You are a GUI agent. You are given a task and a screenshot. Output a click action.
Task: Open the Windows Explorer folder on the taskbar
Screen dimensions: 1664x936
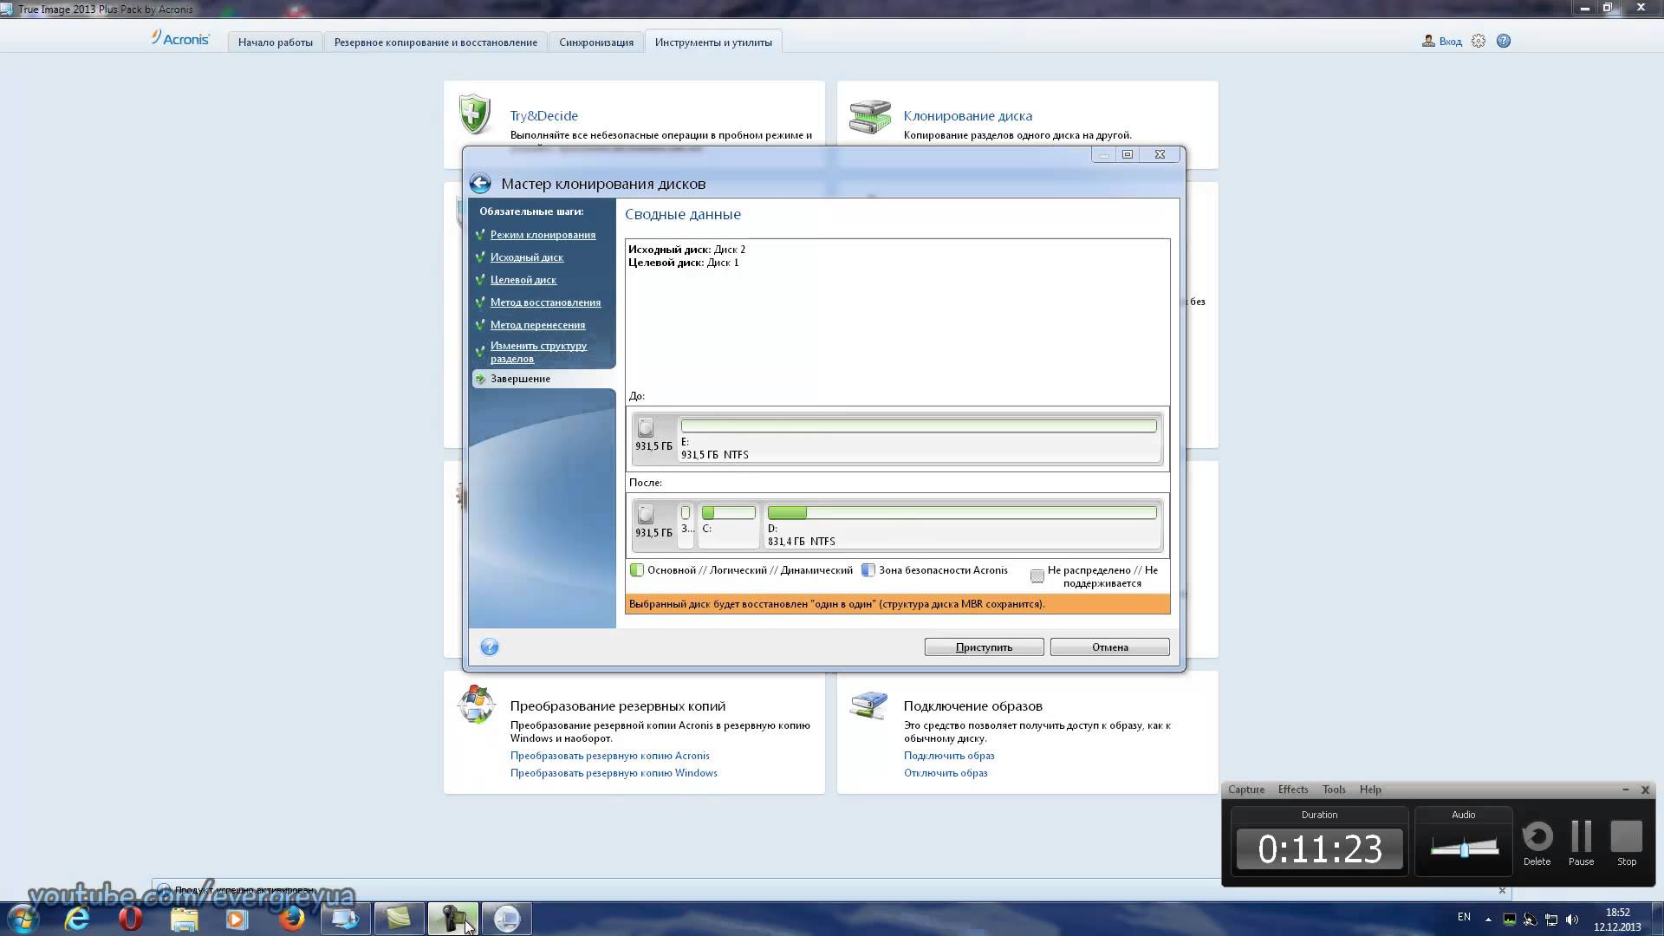coord(185,919)
